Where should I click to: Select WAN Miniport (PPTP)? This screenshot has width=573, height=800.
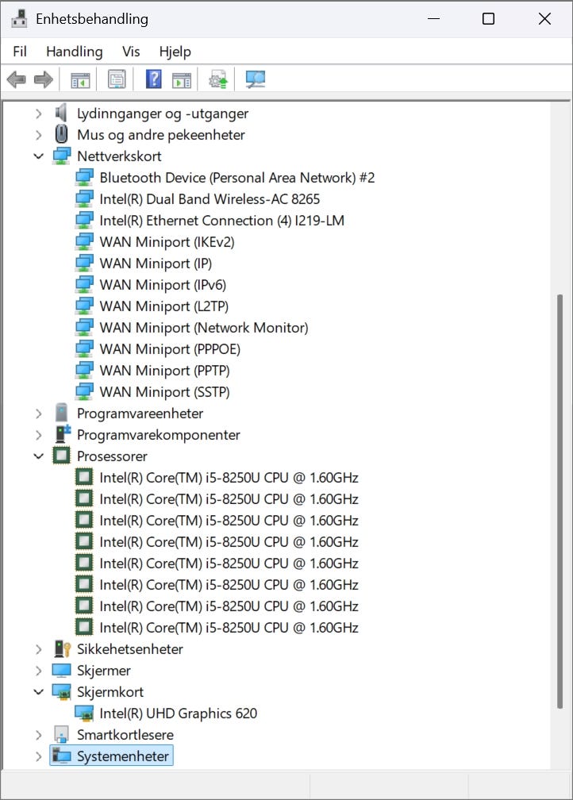pyautogui.click(x=164, y=371)
